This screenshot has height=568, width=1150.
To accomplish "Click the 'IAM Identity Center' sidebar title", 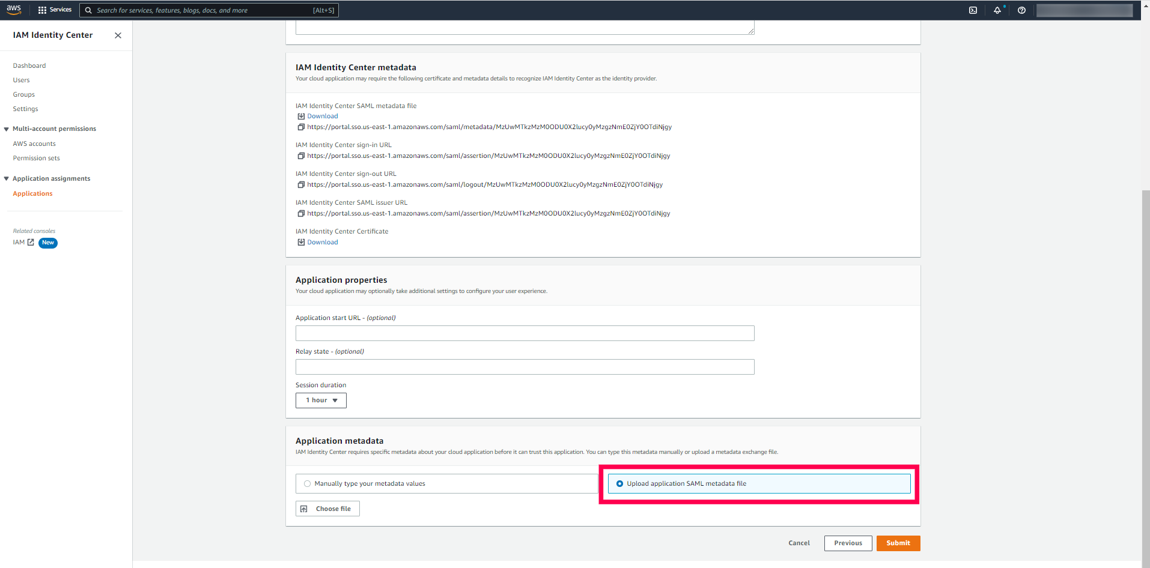I will click(53, 35).
